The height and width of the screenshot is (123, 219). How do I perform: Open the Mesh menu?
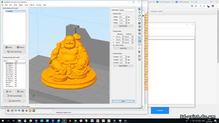(15, 5)
